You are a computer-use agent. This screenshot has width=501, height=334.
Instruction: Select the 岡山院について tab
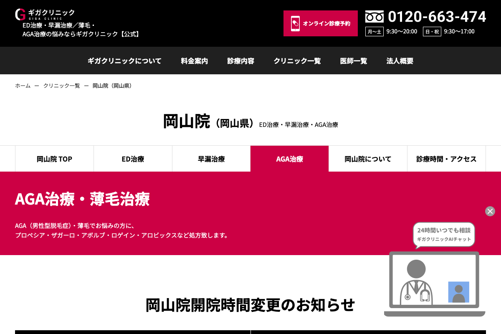368,159
